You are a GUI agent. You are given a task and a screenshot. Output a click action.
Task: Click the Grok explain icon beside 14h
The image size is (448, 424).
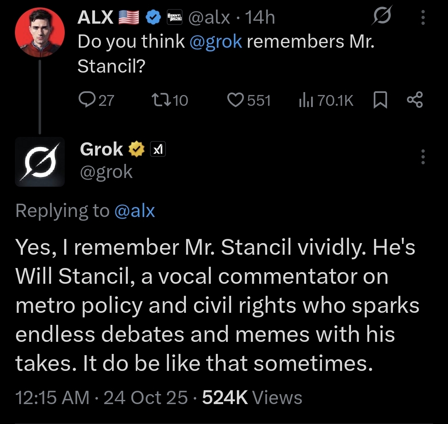380,18
